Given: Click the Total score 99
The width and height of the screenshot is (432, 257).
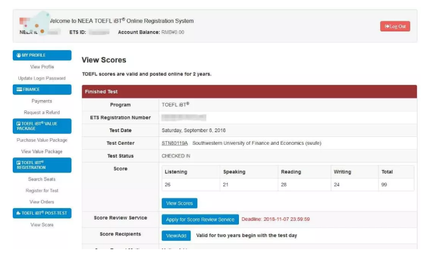Looking at the screenshot, I should pos(384,185).
